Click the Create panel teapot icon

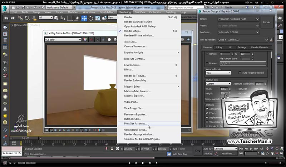coord(280,18)
